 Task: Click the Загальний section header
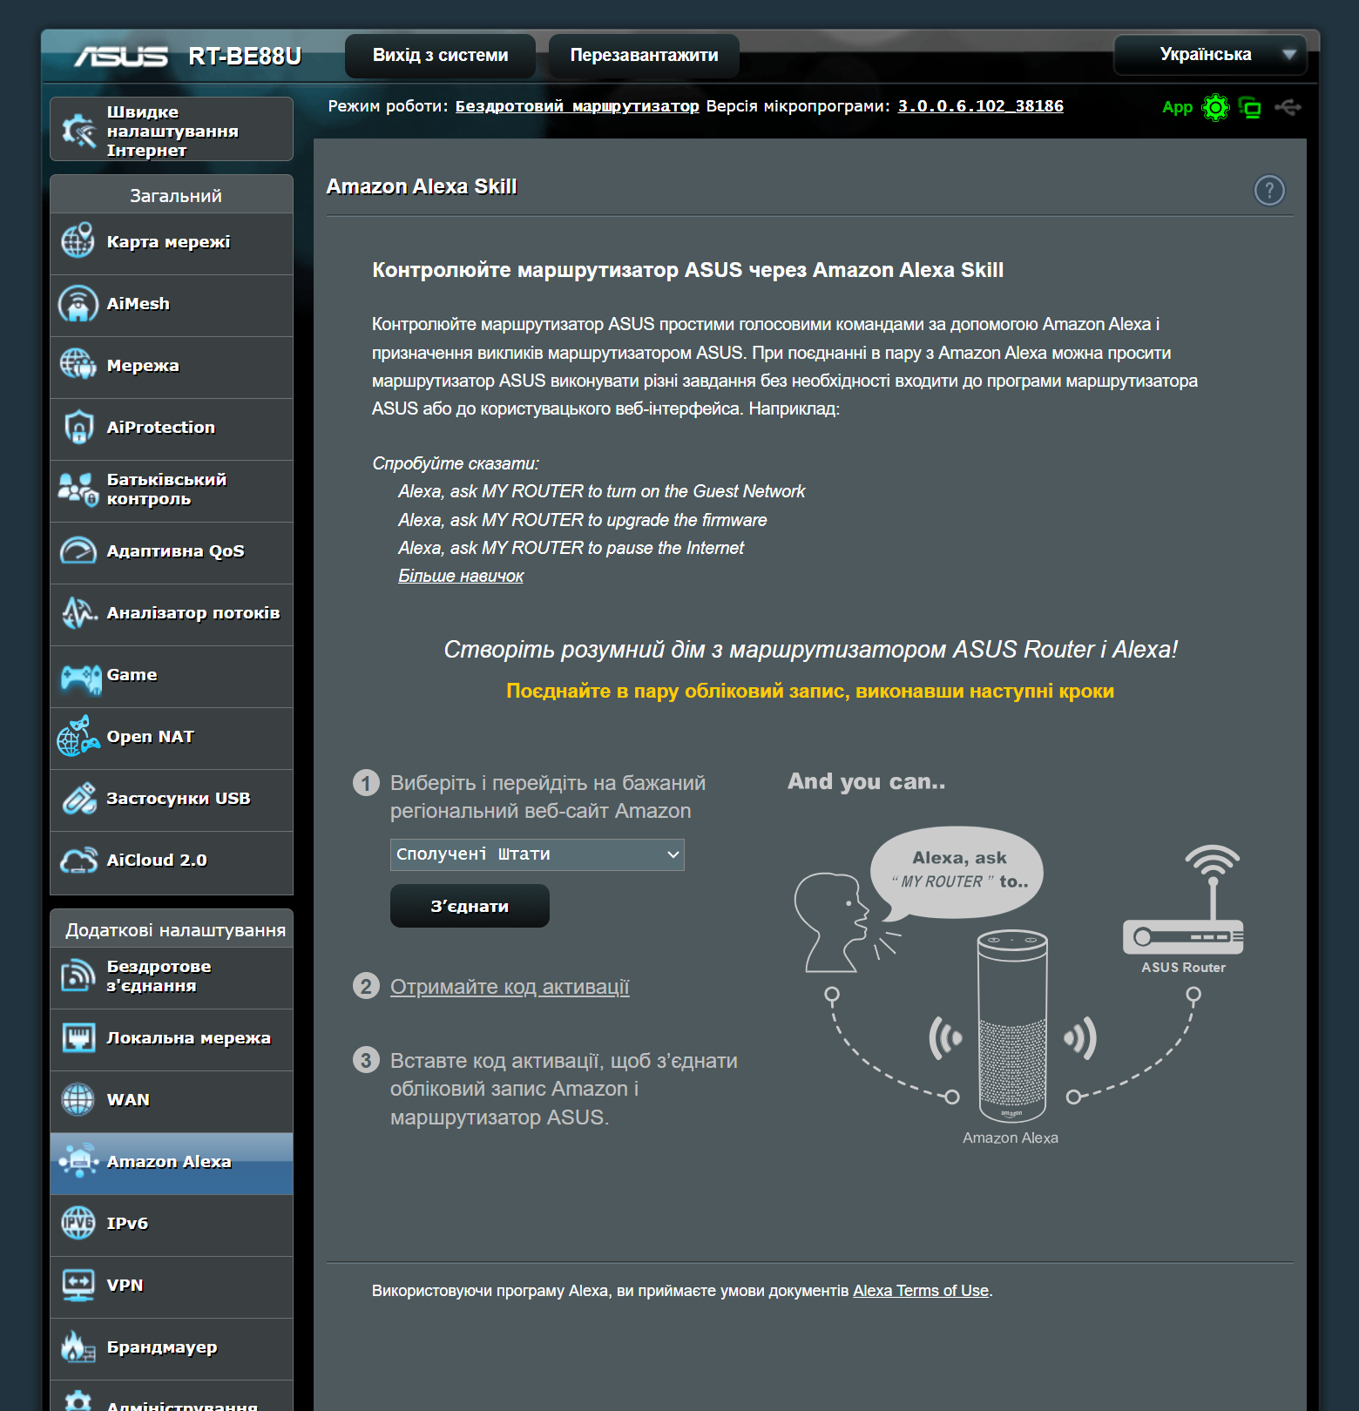[x=172, y=194]
